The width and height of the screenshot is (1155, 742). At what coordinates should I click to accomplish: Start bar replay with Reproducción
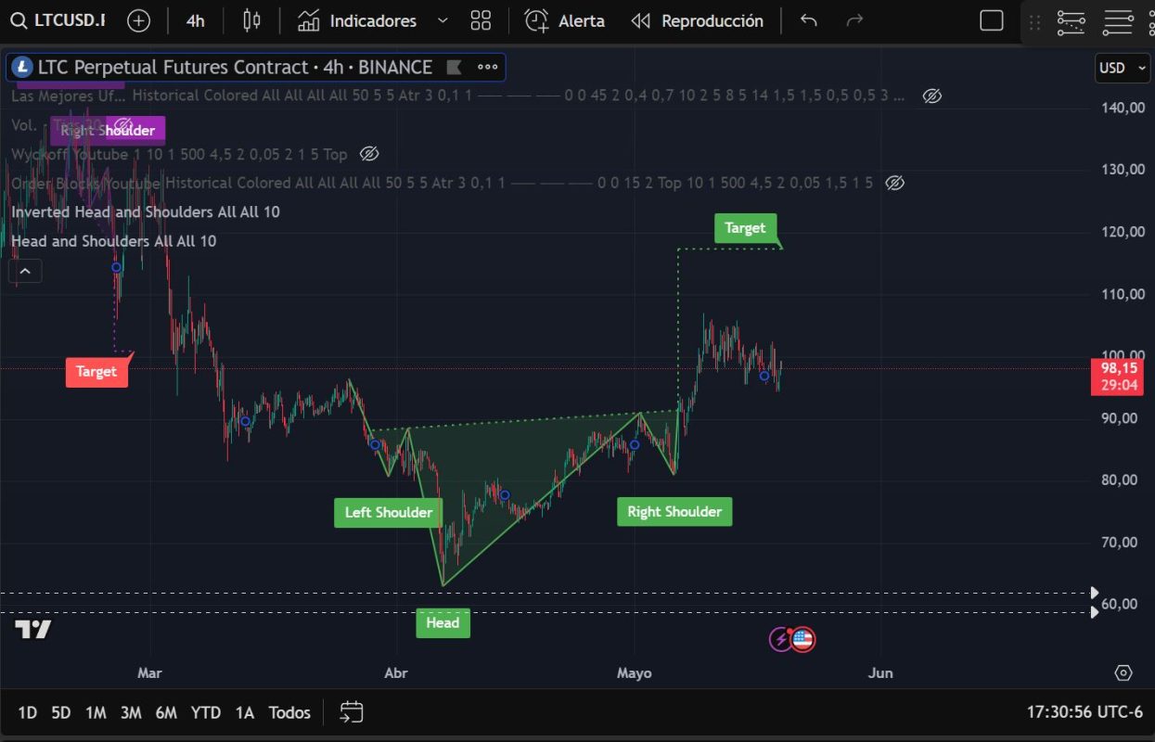[x=697, y=20]
